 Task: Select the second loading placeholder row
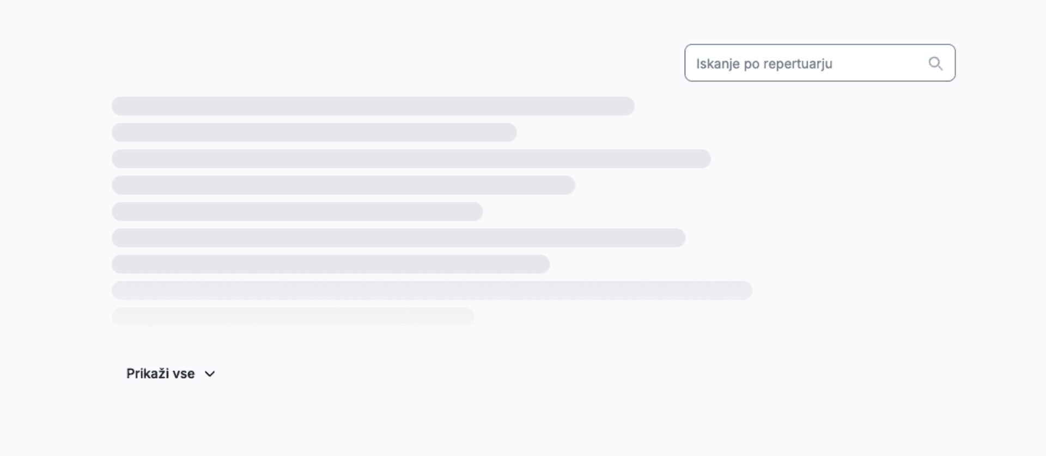[x=314, y=132]
